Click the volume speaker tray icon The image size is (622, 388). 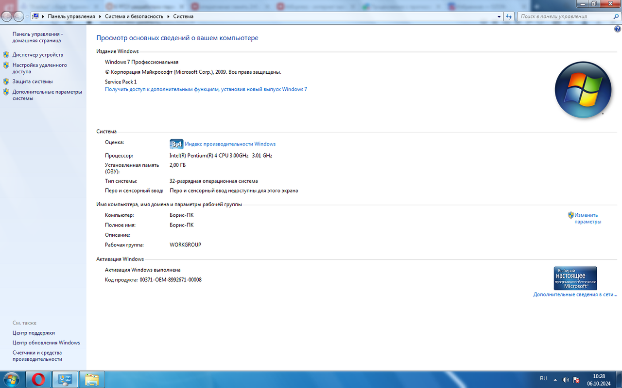[x=566, y=380]
